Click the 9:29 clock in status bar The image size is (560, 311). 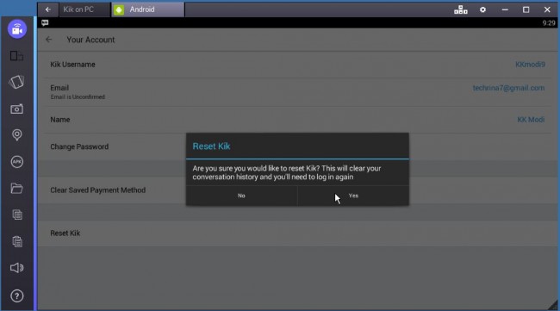tap(549, 23)
